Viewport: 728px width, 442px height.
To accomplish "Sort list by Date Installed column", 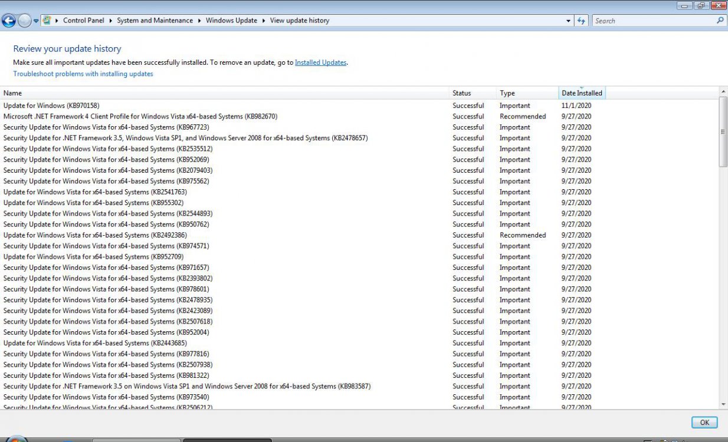I will (x=582, y=93).
